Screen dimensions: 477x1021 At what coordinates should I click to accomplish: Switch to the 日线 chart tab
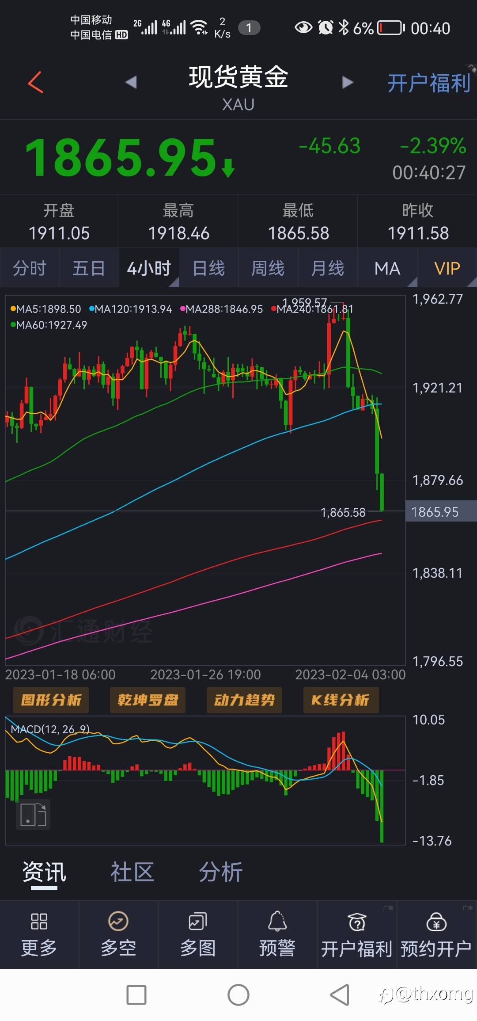(x=208, y=268)
